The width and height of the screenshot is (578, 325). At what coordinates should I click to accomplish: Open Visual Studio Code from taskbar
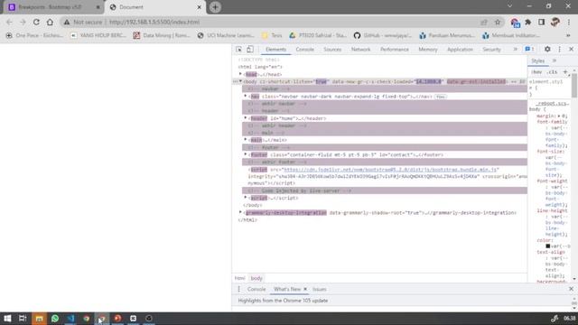[x=70, y=318]
